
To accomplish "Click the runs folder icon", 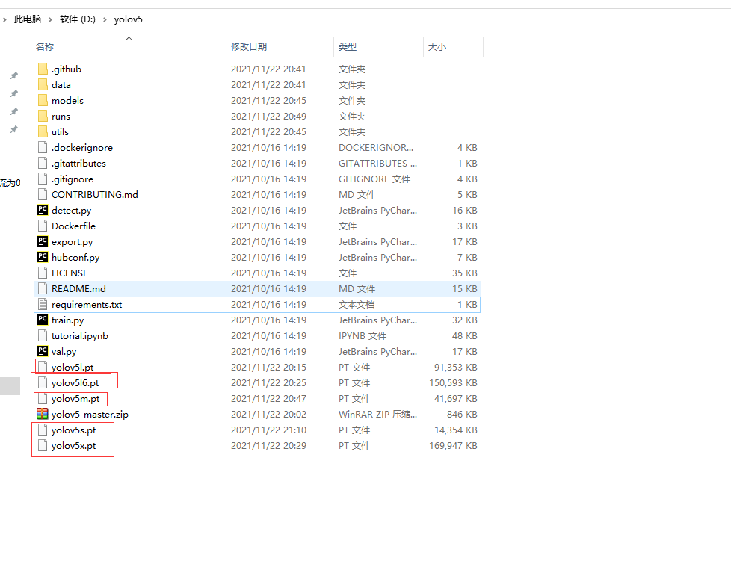I will (43, 116).
